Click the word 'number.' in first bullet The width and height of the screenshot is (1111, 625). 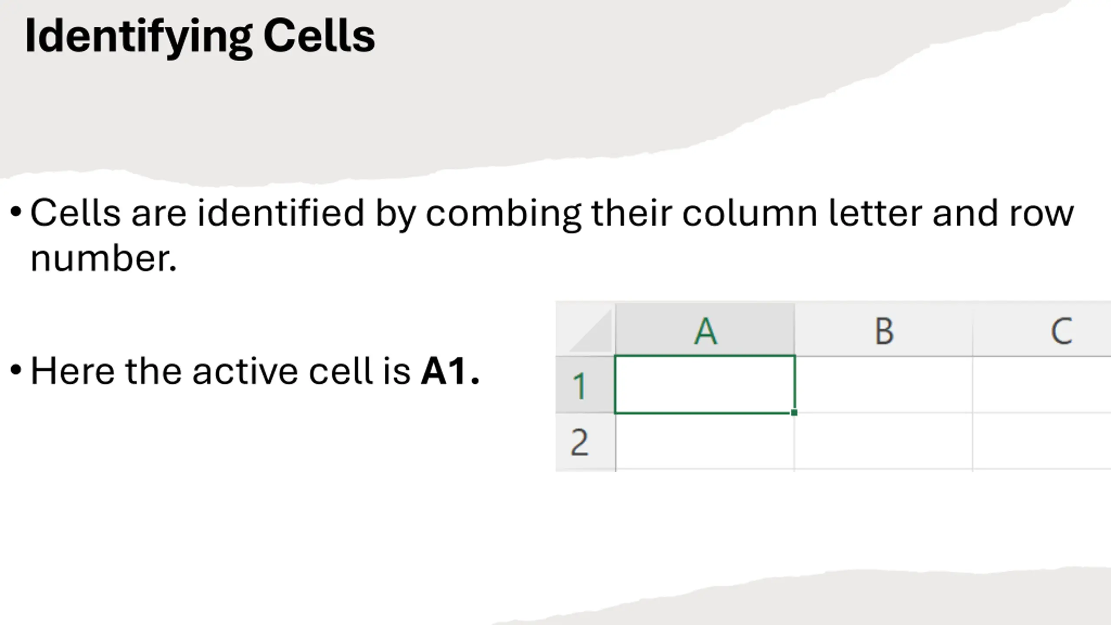coord(104,259)
